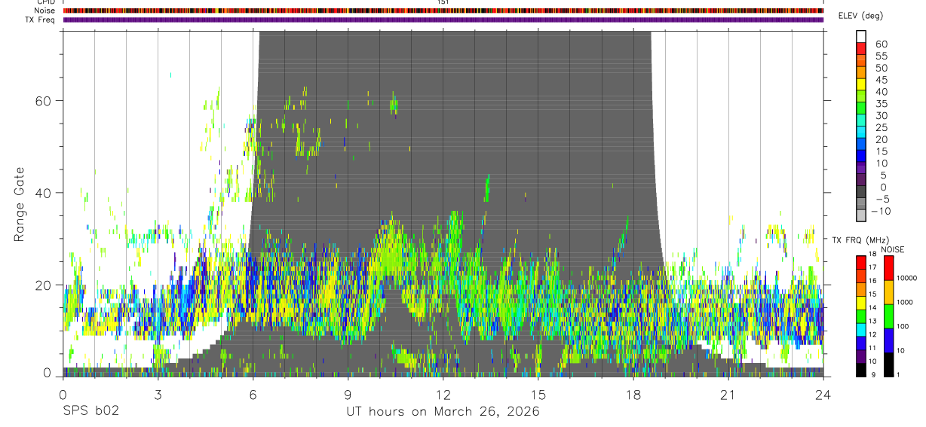Select the ELEV (deg) colorbar title
Screen dimensions: 926x427
click(860, 16)
